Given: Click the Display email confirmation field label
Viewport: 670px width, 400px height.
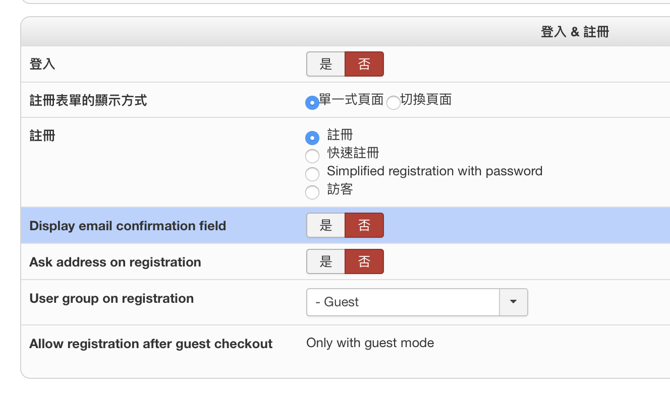Looking at the screenshot, I should coord(128,226).
